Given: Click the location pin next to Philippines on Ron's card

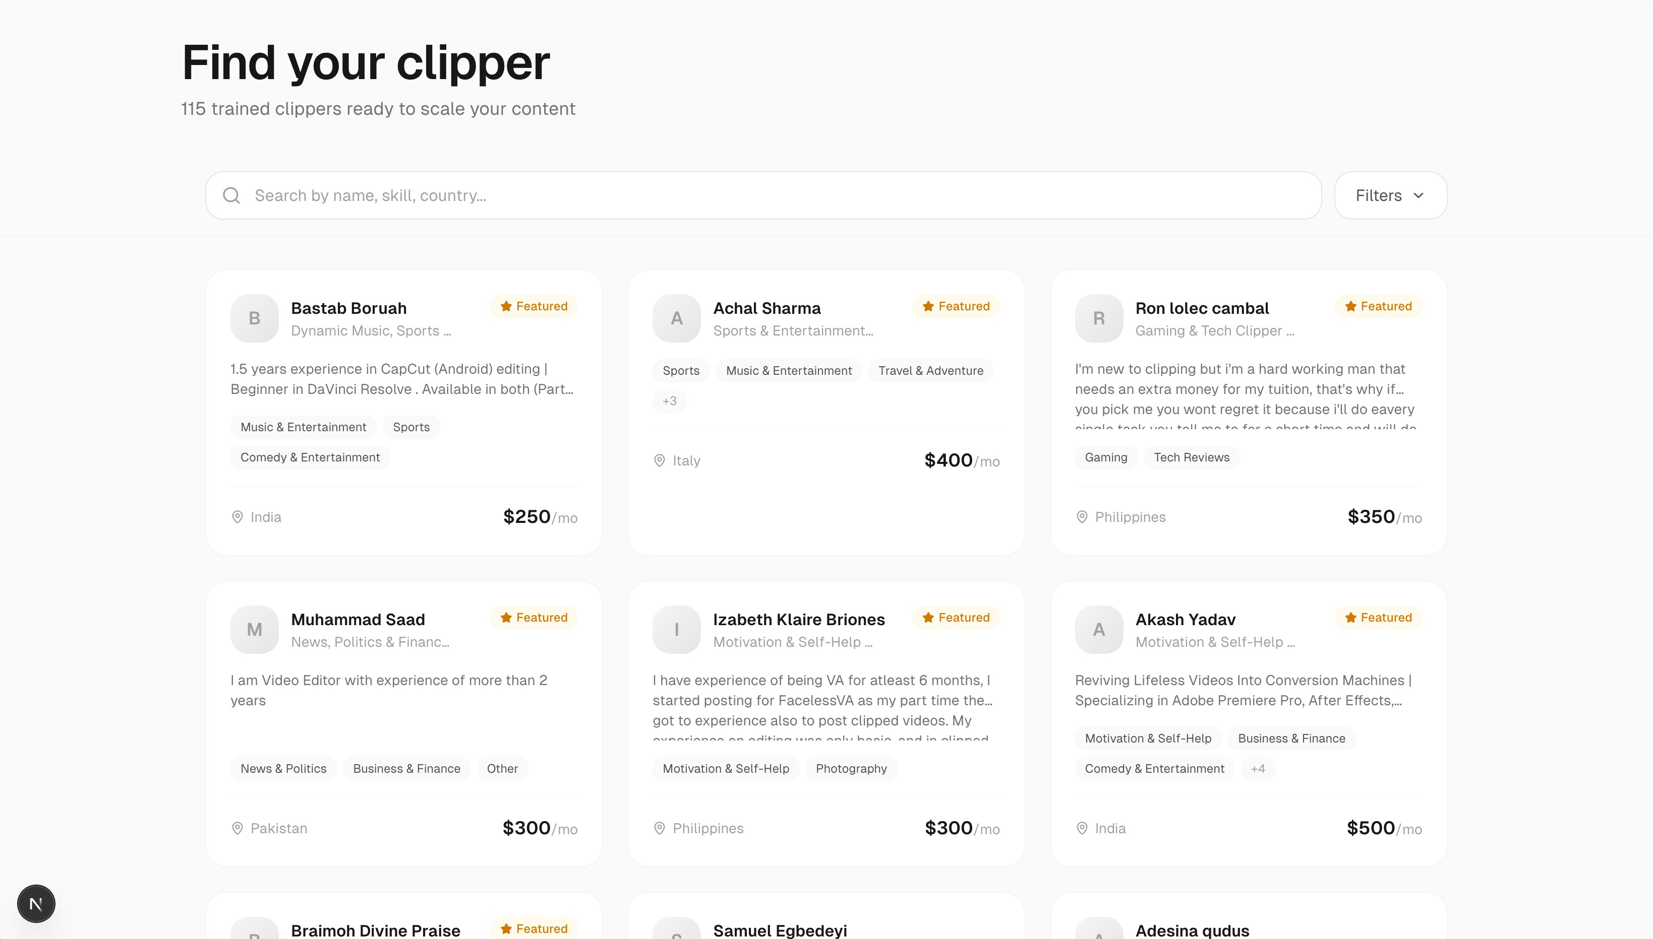Looking at the screenshot, I should point(1082,516).
